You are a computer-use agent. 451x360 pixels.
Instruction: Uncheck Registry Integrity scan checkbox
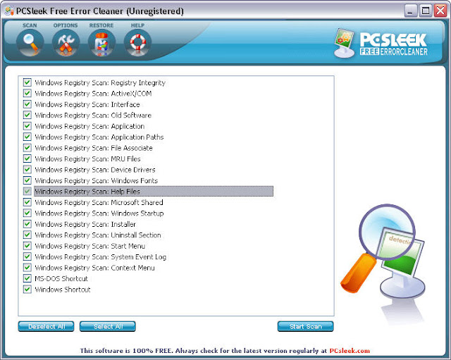[x=27, y=82]
